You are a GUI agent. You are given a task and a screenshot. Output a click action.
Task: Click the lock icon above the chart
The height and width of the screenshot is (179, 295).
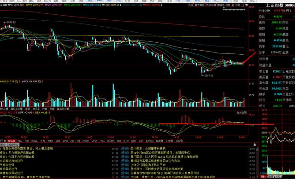click(243, 5)
